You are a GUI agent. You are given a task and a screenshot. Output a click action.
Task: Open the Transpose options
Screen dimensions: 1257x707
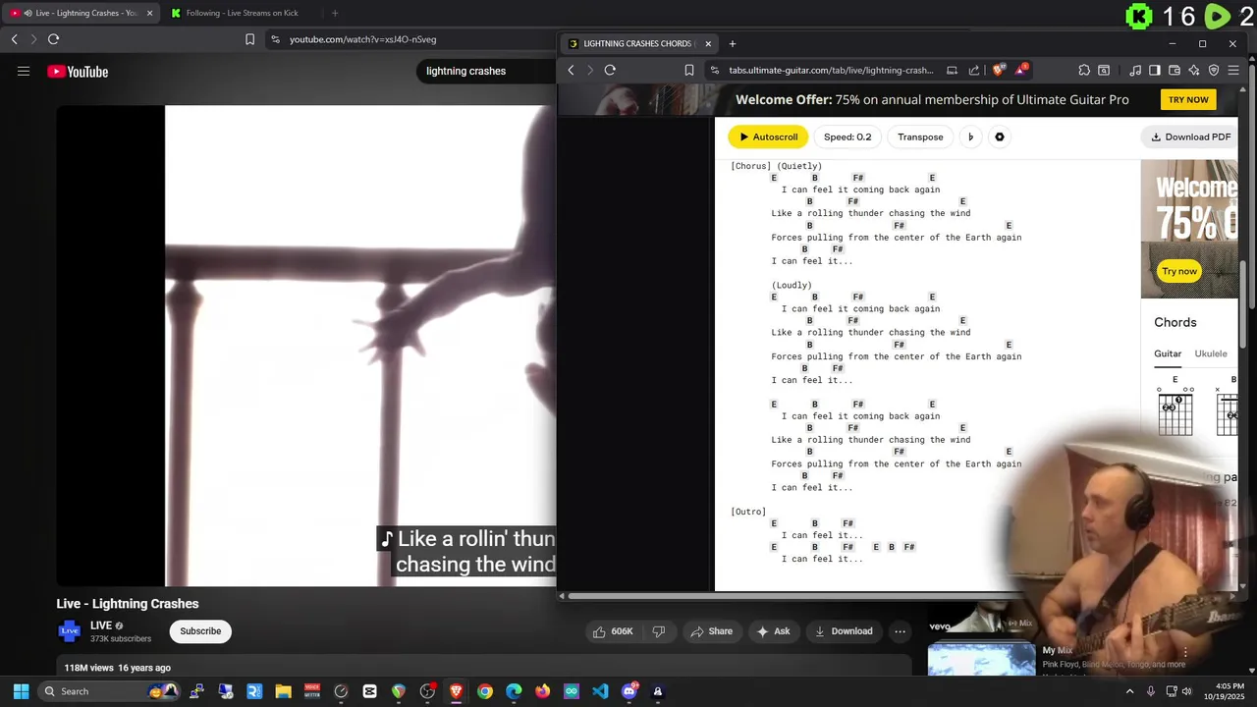tap(920, 136)
